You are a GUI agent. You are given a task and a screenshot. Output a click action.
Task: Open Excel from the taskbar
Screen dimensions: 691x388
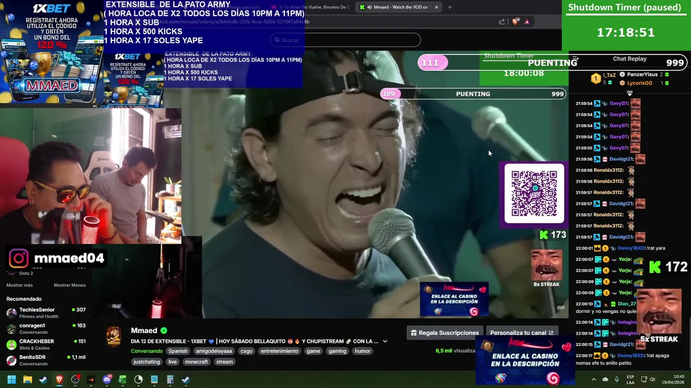[x=123, y=379]
